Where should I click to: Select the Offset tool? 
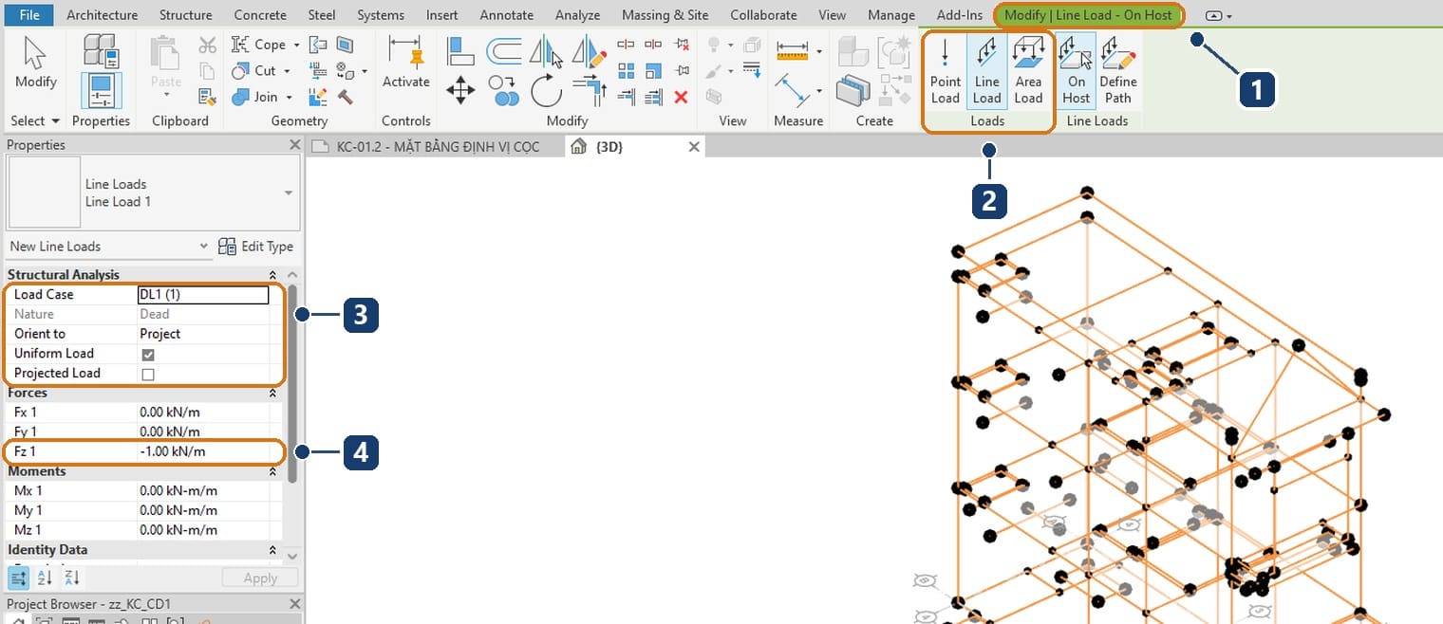(x=504, y=51)
